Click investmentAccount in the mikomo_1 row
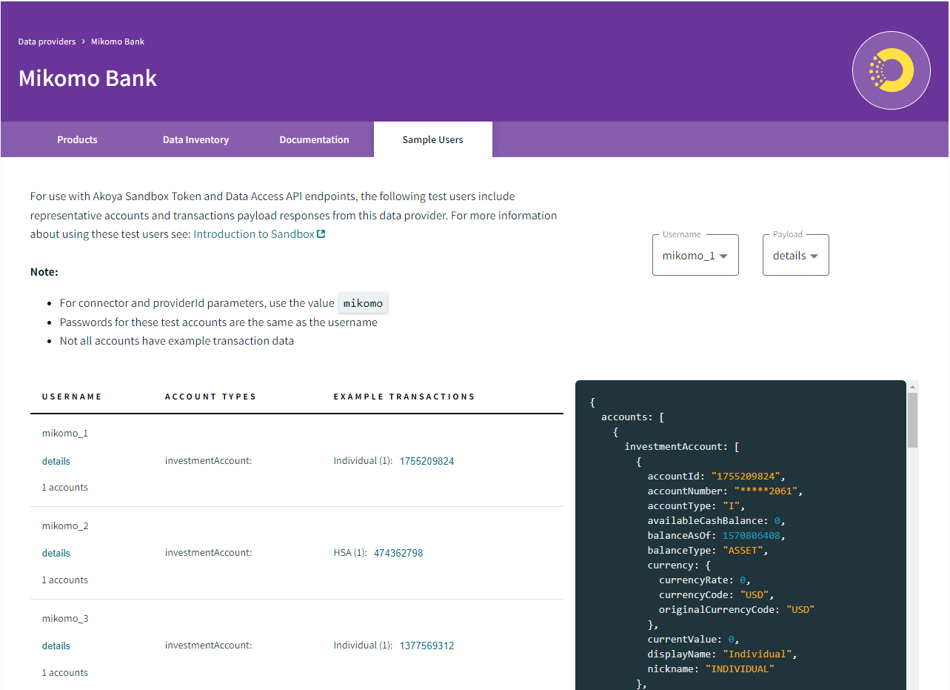The image size is (950, 690). (x=209, y=461)
